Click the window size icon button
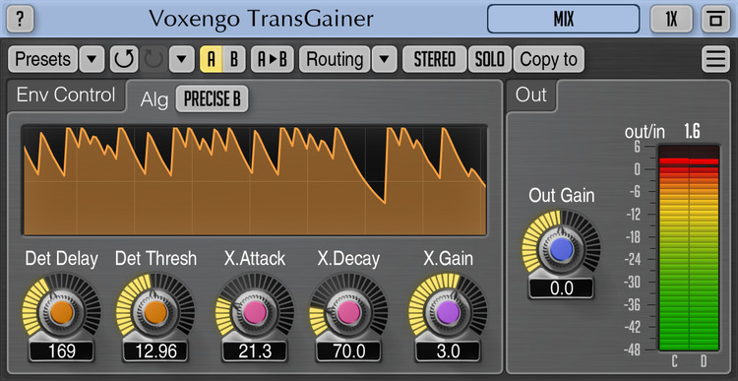Image resolution: width=738 pixels, height=381 pixels. (x=716, y=20)
